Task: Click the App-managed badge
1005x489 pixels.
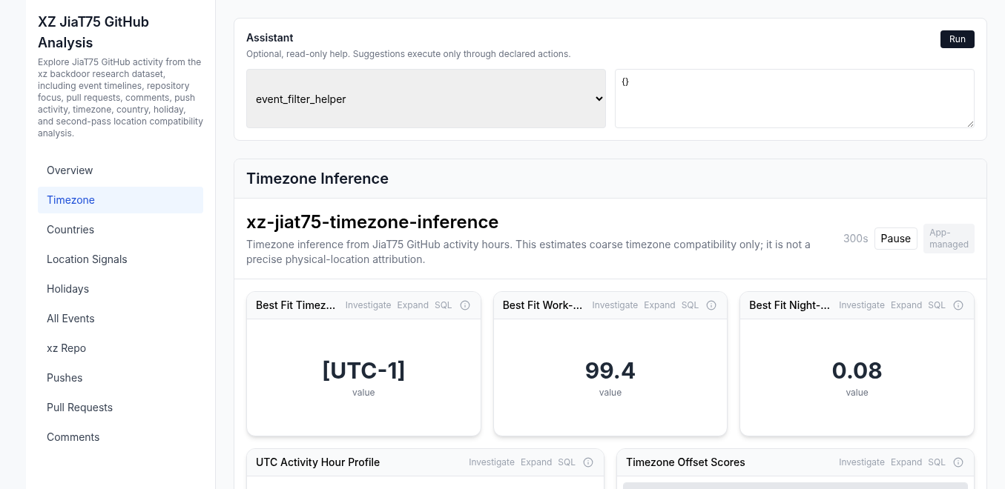Action: pyautogui.click(x=949, y=239)
